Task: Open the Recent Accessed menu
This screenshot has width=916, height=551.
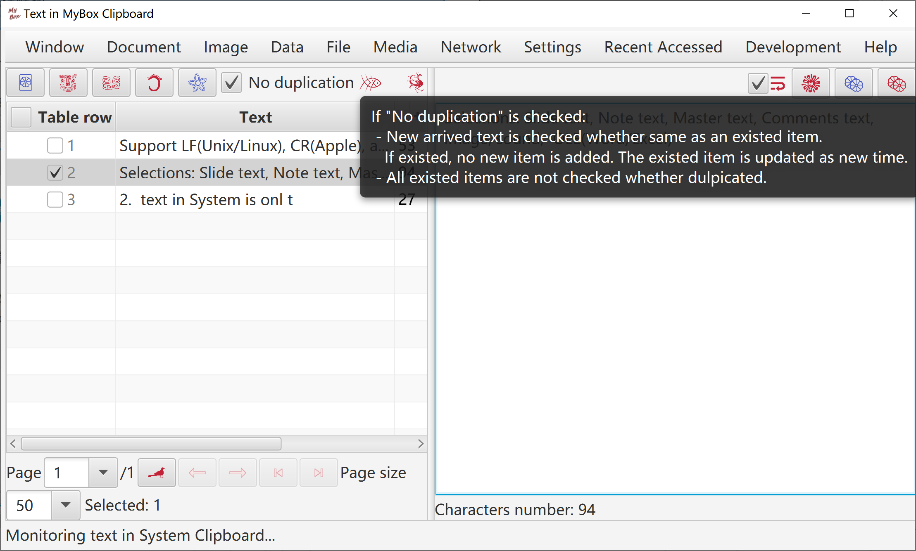Action: click(x=663, y=47)
